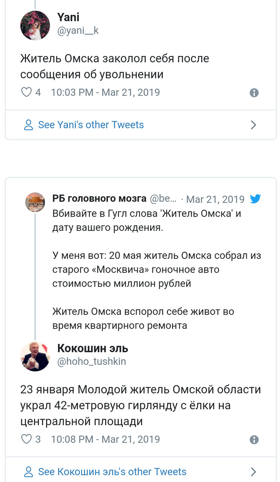Screen dimensions: 280x482
Task: Open See Yani's other Tweets link
Action: 91,125
